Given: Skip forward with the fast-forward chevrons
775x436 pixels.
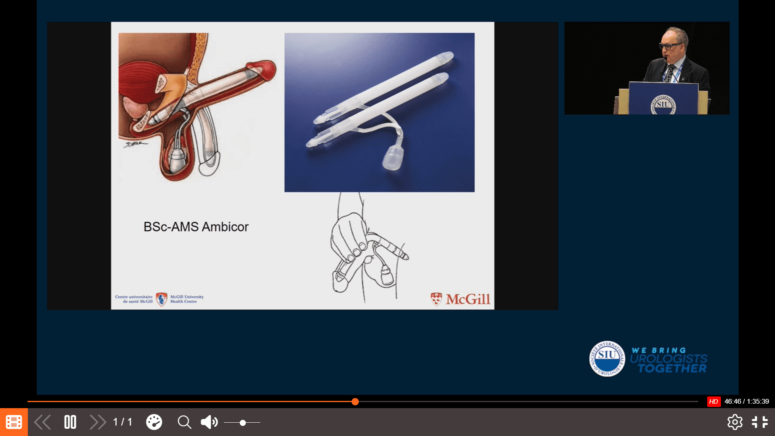Looking at the screenshot, I should (98, 422).
